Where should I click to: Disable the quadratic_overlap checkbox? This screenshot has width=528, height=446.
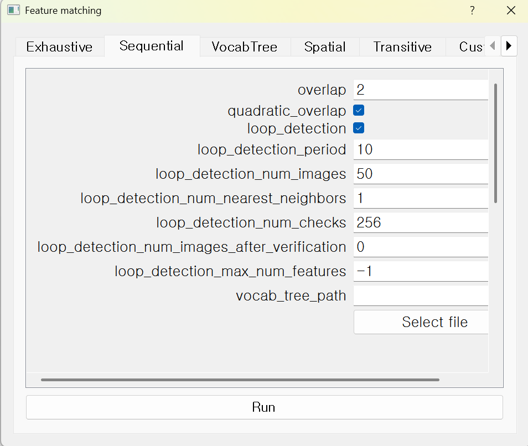pos(359,111)
